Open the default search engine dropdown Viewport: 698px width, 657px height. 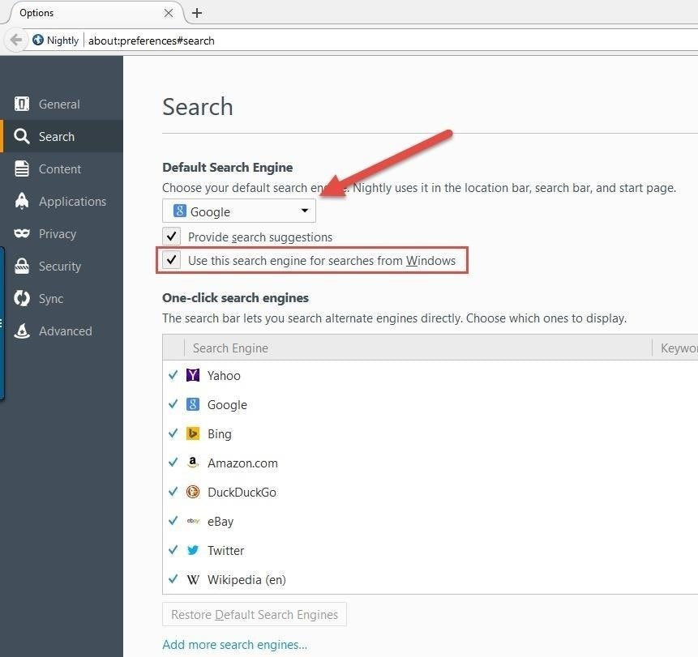304,211
